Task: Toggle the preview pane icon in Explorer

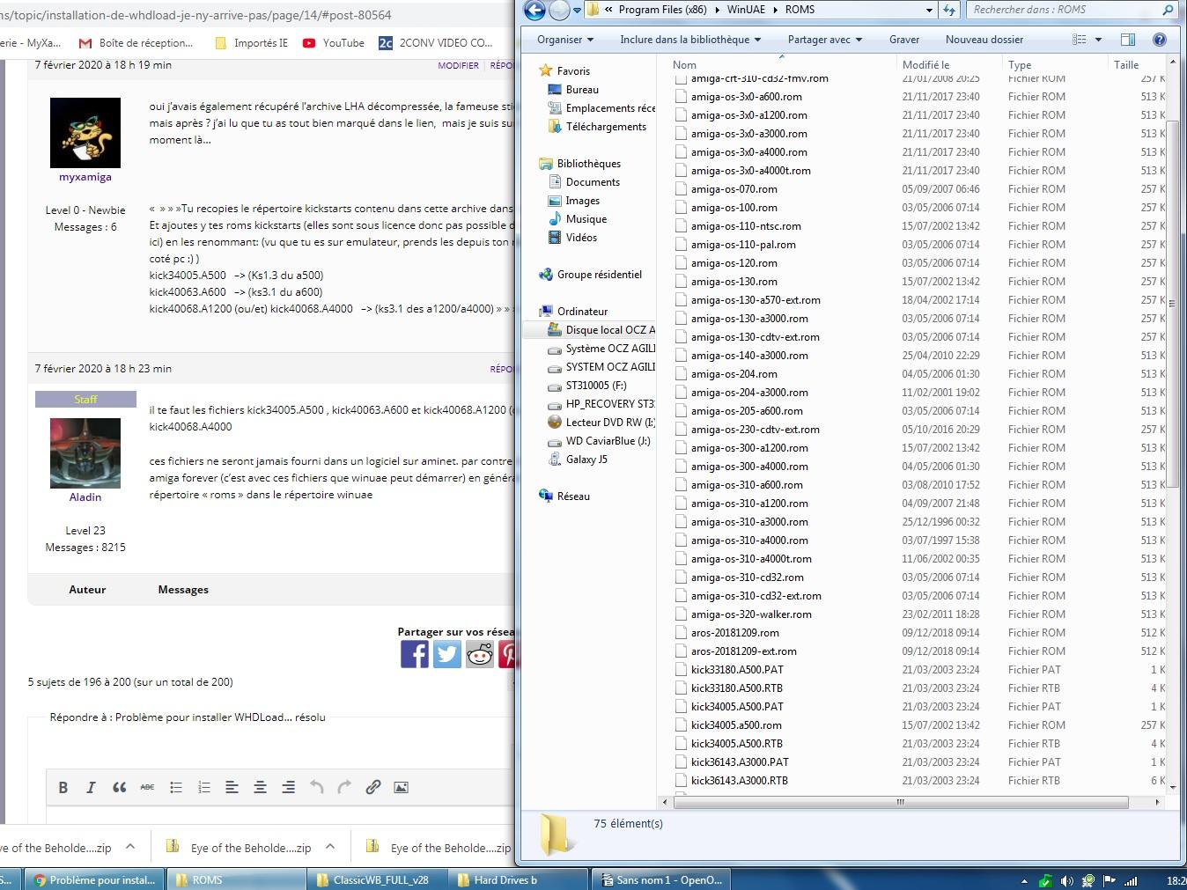Action: pos(1128,40)
